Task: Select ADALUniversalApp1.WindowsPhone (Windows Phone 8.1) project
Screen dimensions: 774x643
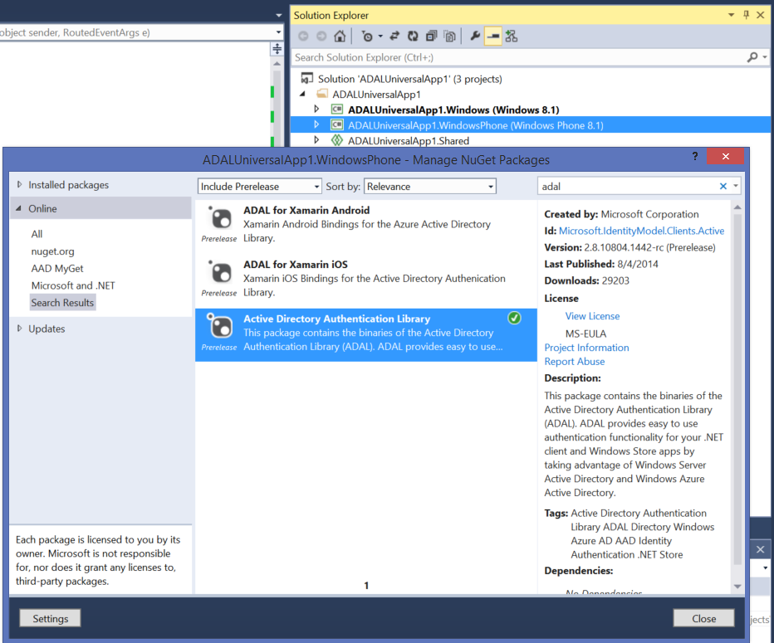Action: [x=476, y=125]
